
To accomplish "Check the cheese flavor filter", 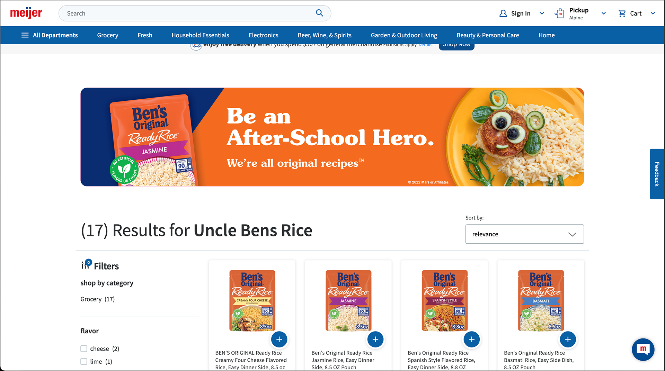I will [84, 349].
